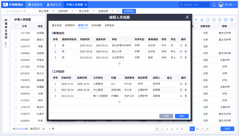Check the row for 工号 1271289

[x=16, y=67]
